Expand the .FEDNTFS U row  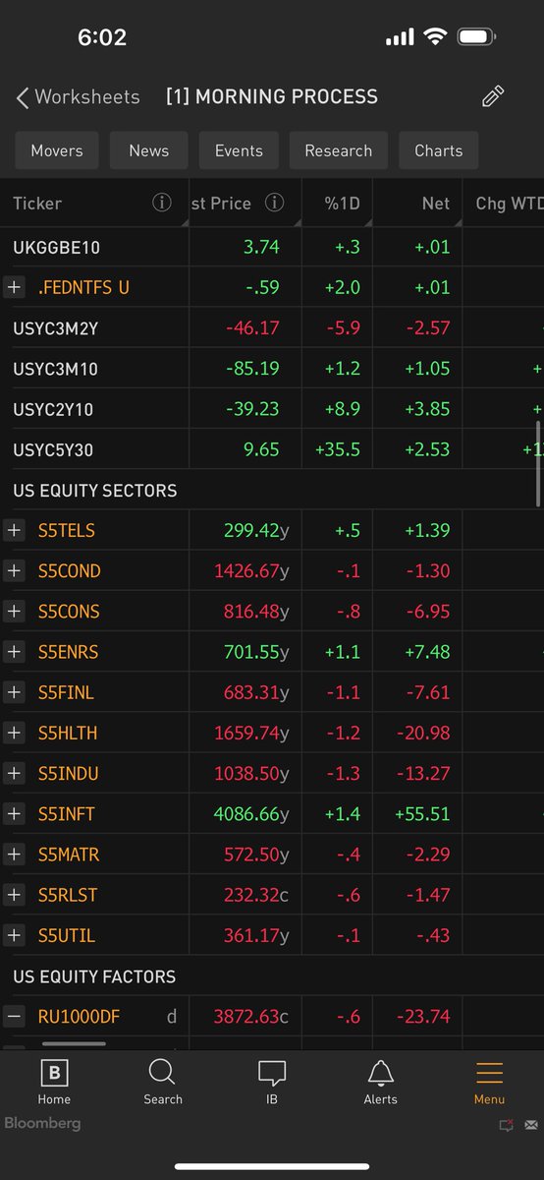pyautogui.click(x=14, y=287)
